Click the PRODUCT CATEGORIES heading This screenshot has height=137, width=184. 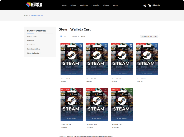pyautogui.click(x=37, y=31)
